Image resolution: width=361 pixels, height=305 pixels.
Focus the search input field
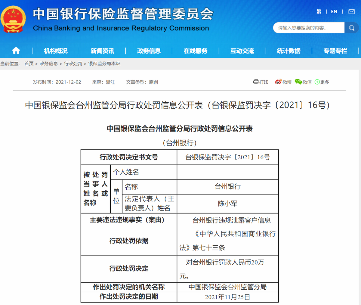click(x=309, y=28)
